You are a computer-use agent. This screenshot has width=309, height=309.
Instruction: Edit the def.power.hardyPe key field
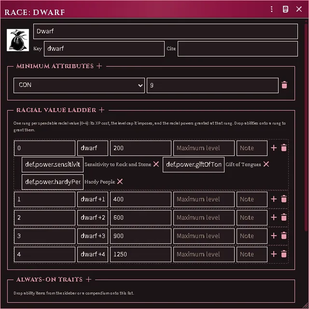tap(53, 182)
